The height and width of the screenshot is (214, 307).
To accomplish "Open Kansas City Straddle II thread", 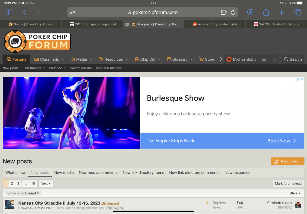I will click(x=59, y=203).
